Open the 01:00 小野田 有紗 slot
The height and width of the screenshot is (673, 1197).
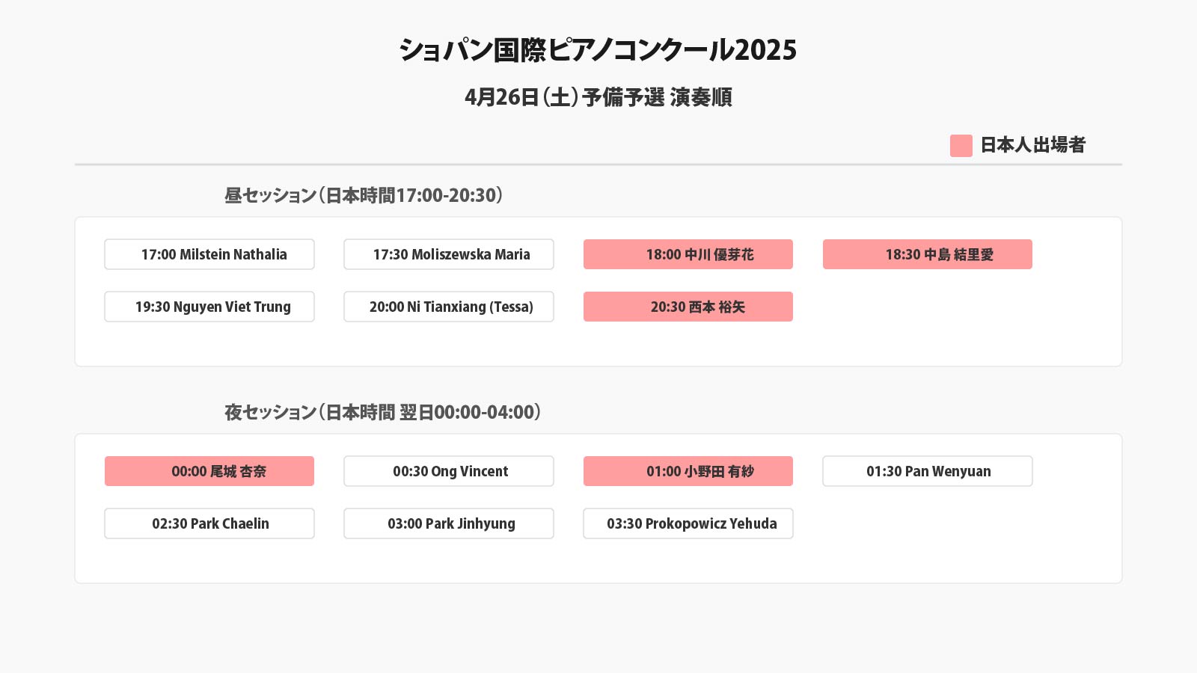click(x=688, y=471)
